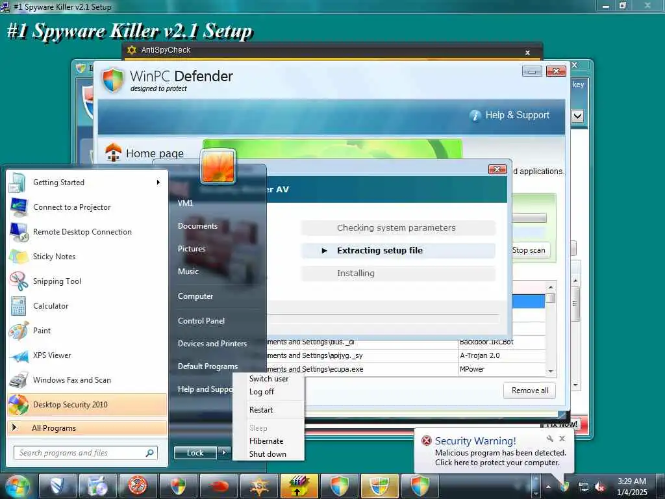Open the WinRAR books taskbar icon

[299, 486]
